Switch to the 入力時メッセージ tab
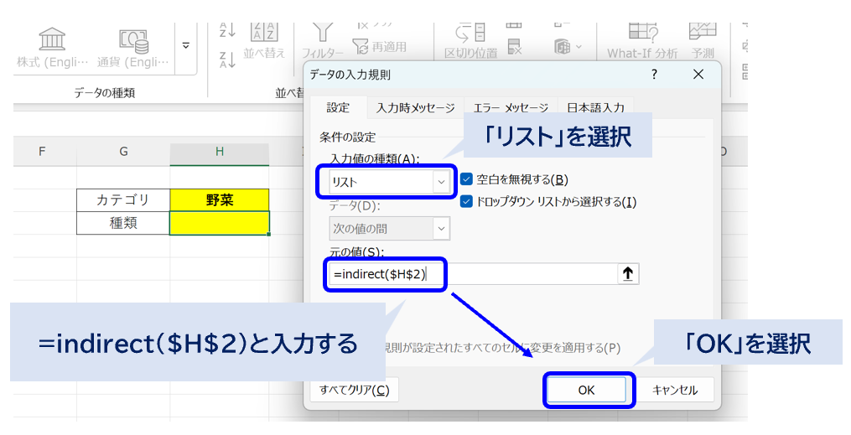 [x=415, y=108]
